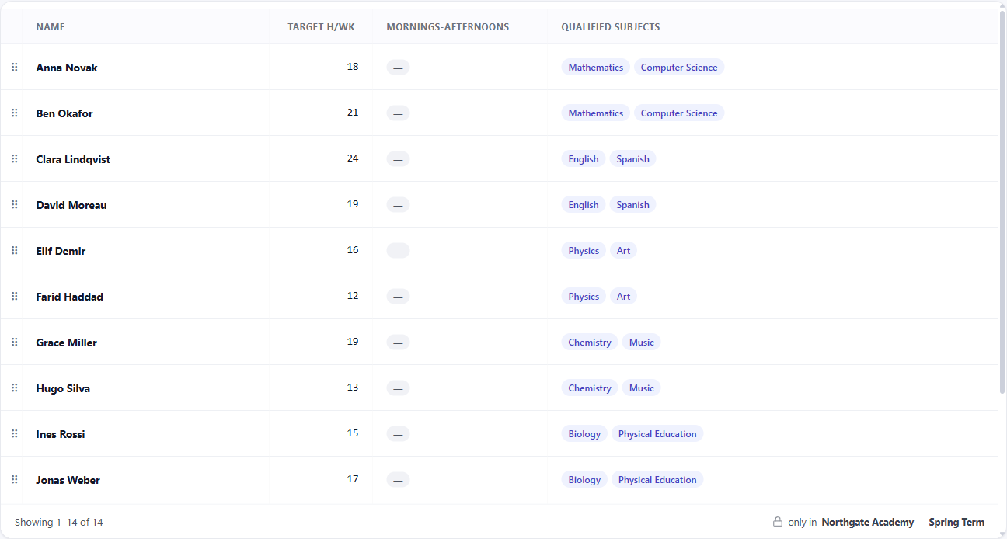
Task: Grab the drag handle for David Moreau
Action: (14, 205)
